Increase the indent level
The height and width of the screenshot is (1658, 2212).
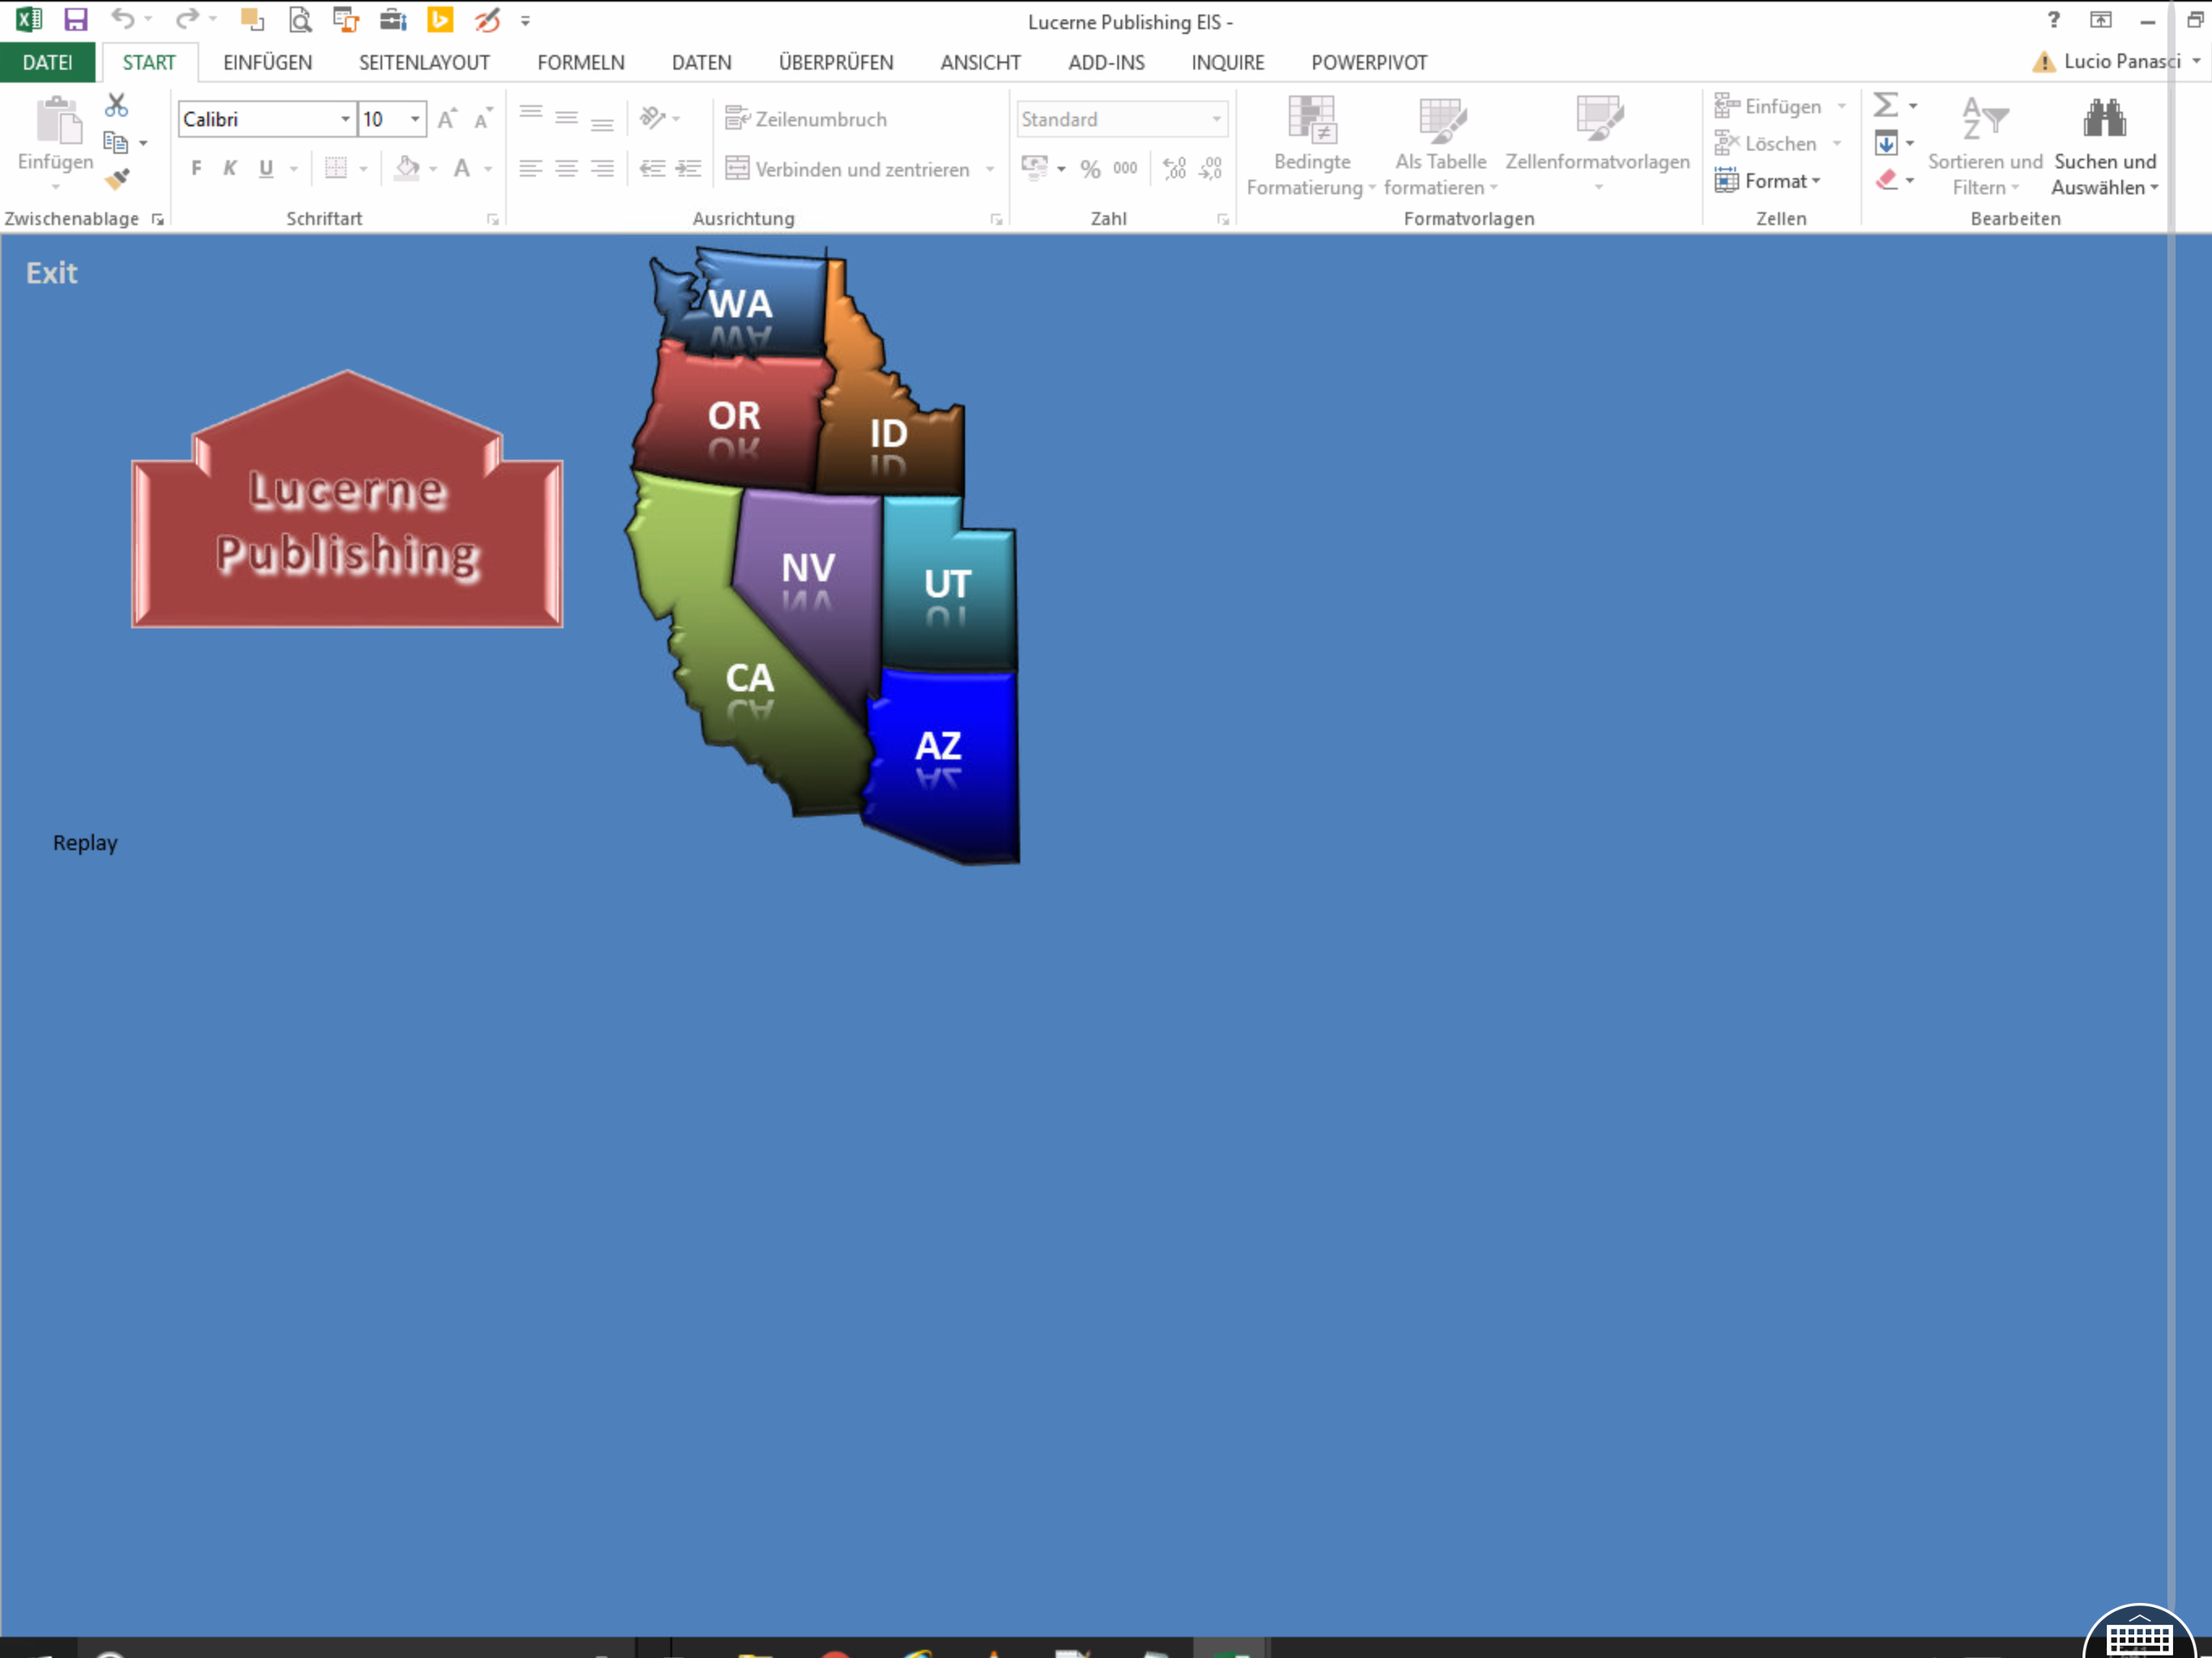(x=688, y=168)
